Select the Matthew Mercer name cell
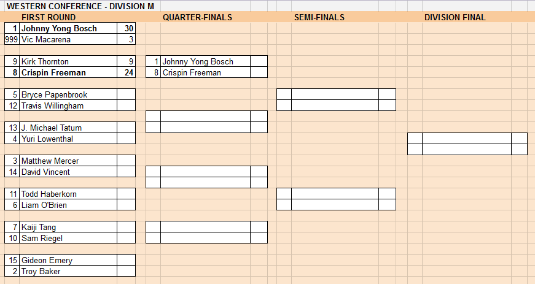The height and width of the screenshot is (284, 535). [68, 161]
